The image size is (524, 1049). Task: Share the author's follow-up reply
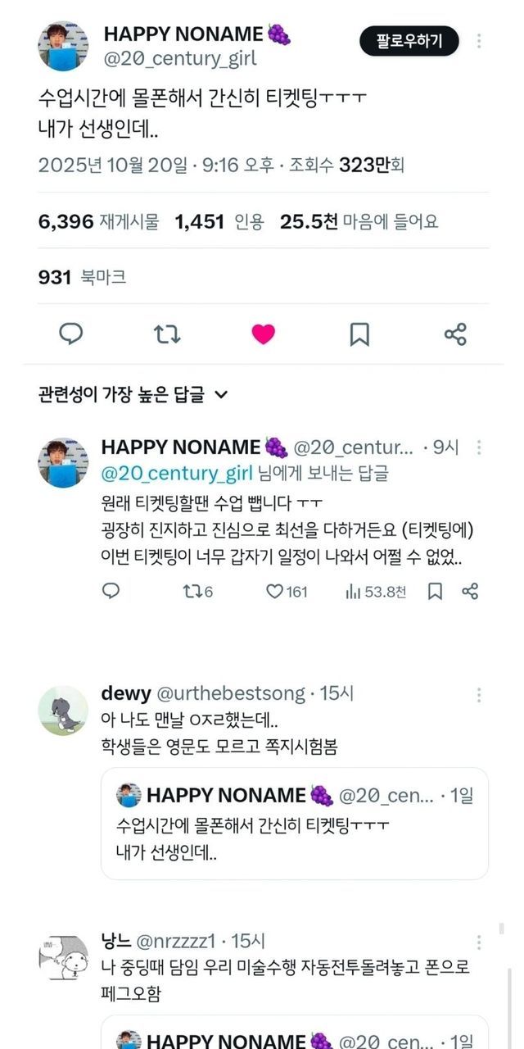coord(470,591)
